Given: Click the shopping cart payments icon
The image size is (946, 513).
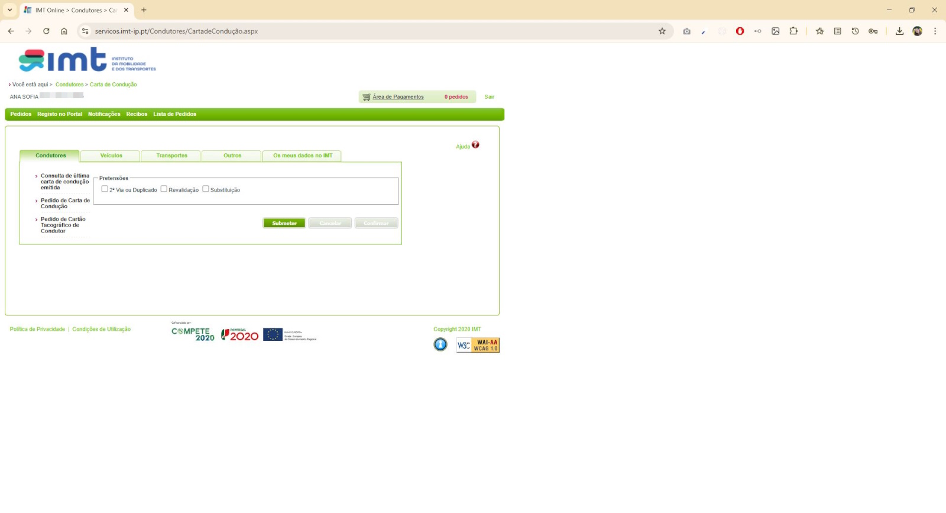Looking at the screenshot, I should (x=367, y=97).
